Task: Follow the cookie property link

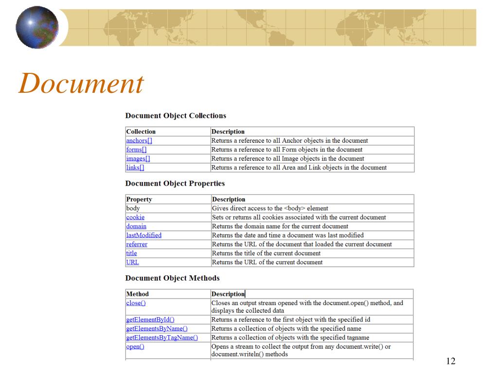Action: click(135, 217)
